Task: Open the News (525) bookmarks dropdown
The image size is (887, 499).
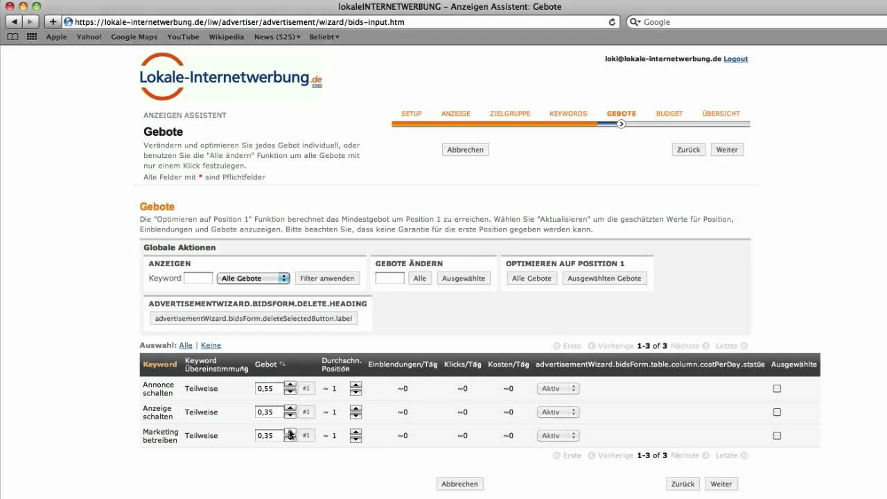Action: coord(277,37)
